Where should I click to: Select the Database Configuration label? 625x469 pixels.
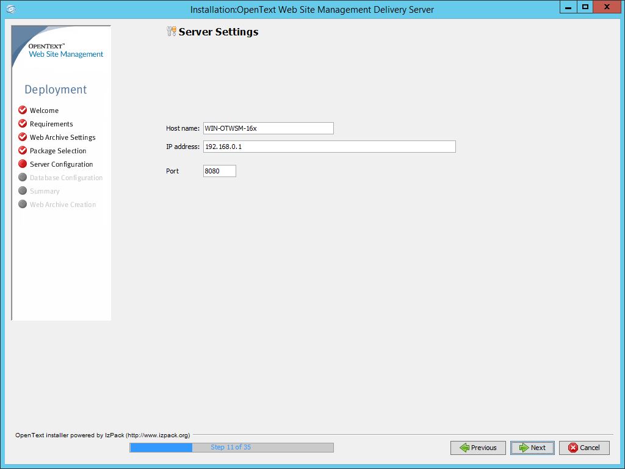[66, 178]
